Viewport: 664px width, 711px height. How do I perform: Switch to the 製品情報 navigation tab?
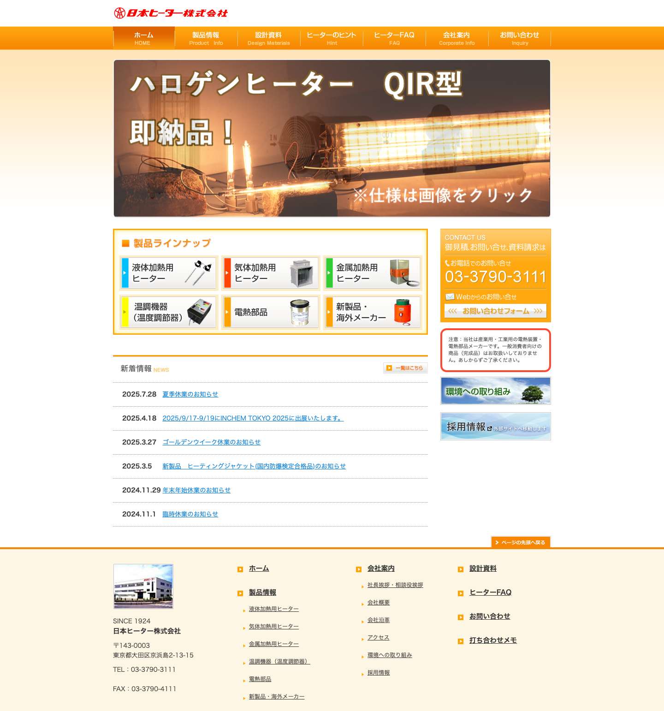pyautogui.click(x=206, y=38)
